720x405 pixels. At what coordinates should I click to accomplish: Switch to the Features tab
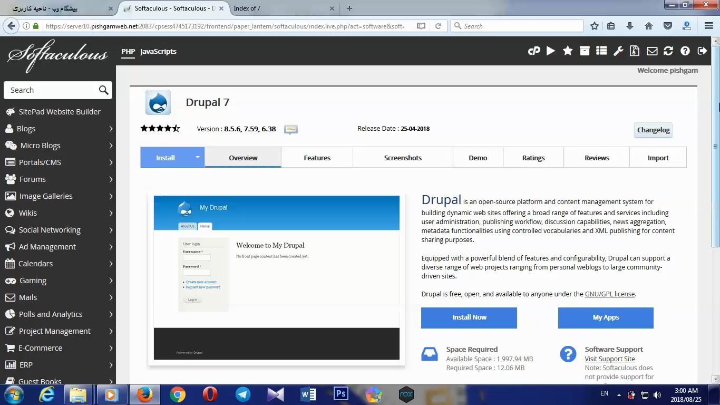pyautogui.click(x=317, y=158)
